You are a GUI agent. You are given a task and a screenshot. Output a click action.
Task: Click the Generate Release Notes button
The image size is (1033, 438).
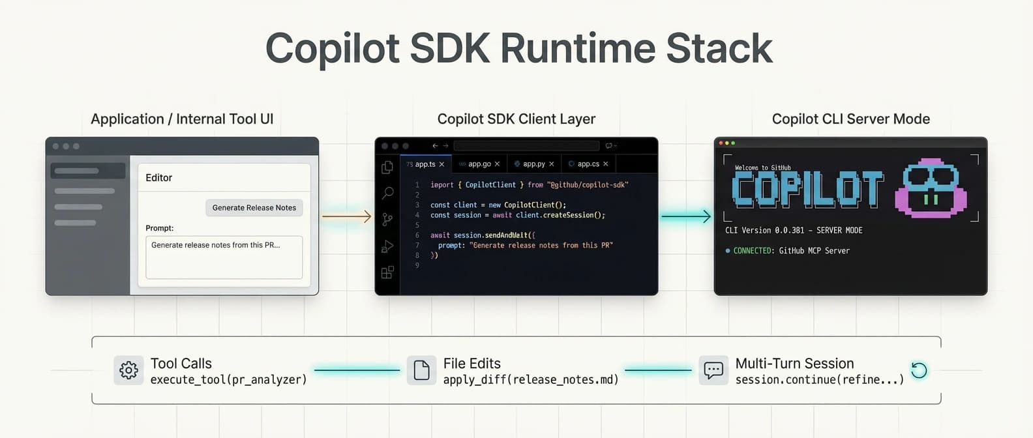[x=254, y=208]
